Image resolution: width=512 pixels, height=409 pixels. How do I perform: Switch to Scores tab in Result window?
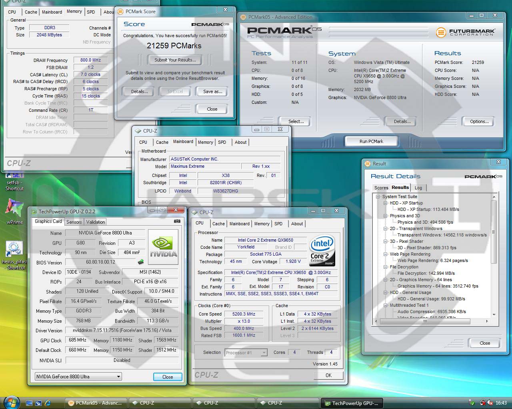[381, 188]
